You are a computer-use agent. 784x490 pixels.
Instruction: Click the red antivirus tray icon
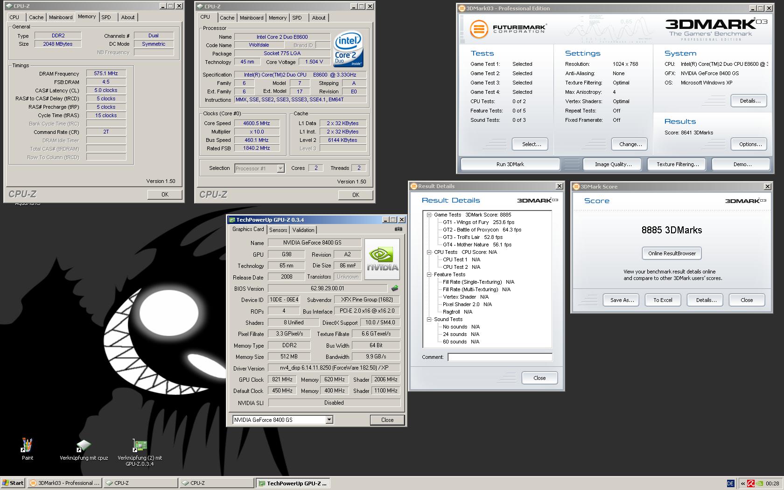pos(751,483)
